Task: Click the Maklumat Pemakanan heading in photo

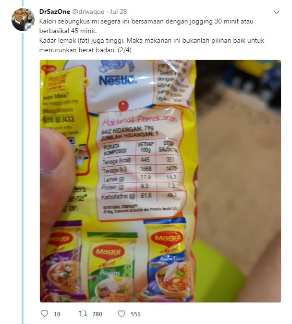Action: [140, 120]
